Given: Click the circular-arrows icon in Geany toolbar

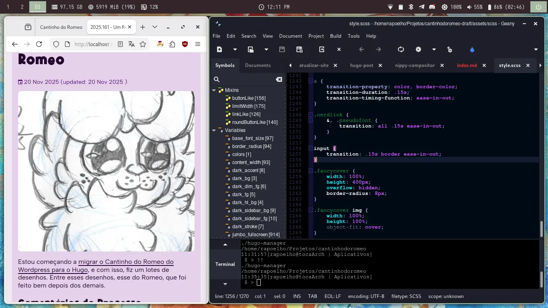Looking at the screenshot, I should click(401, 49).
